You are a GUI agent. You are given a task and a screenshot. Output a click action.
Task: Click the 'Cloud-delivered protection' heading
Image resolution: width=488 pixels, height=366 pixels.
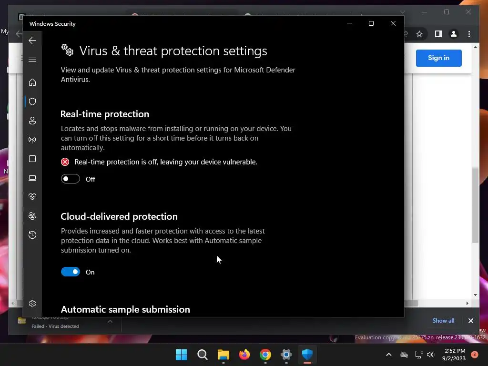[x=119, y=216]
